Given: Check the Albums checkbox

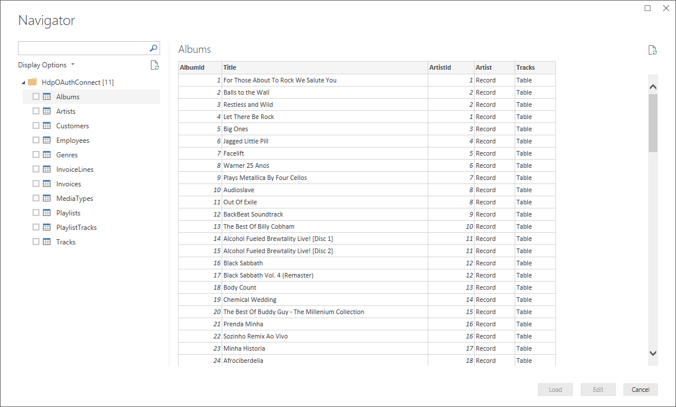Looking at the screenshot, I should (36, 96).
